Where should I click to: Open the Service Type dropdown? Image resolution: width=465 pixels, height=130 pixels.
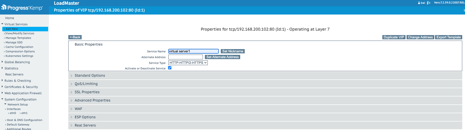[188, 63]
